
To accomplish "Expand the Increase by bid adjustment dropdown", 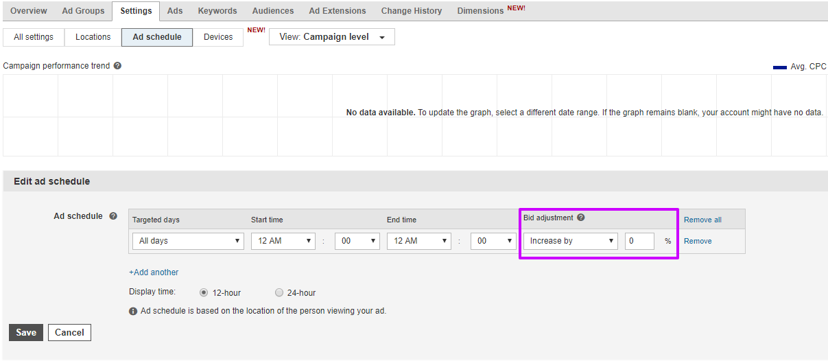I will [x=570, y=241].
